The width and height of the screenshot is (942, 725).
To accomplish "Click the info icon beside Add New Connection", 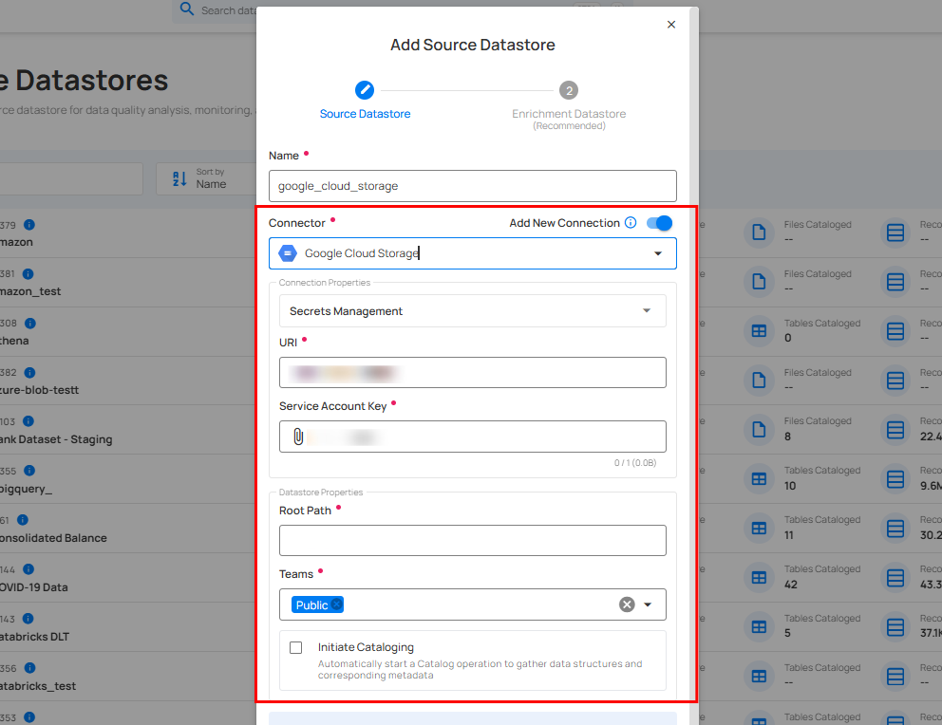I will [631, 223].
